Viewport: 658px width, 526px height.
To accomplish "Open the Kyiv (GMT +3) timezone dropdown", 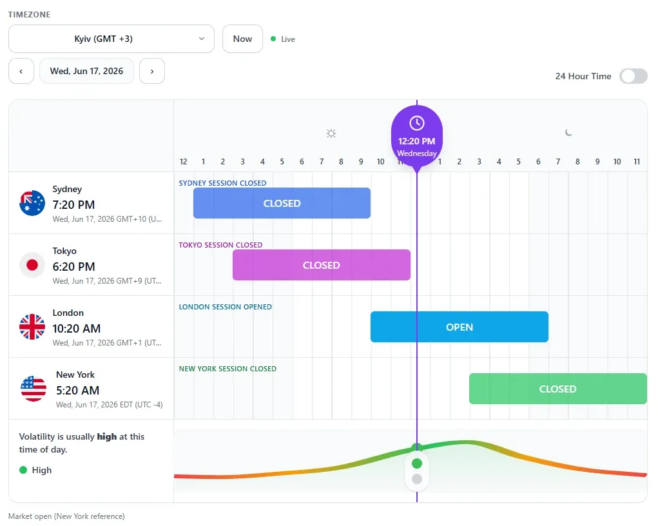I will click(111, 39).
